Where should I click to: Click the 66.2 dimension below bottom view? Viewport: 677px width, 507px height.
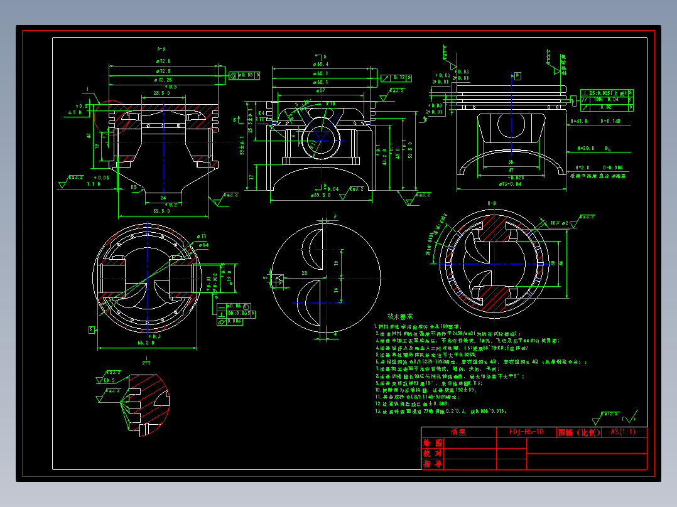146,343
